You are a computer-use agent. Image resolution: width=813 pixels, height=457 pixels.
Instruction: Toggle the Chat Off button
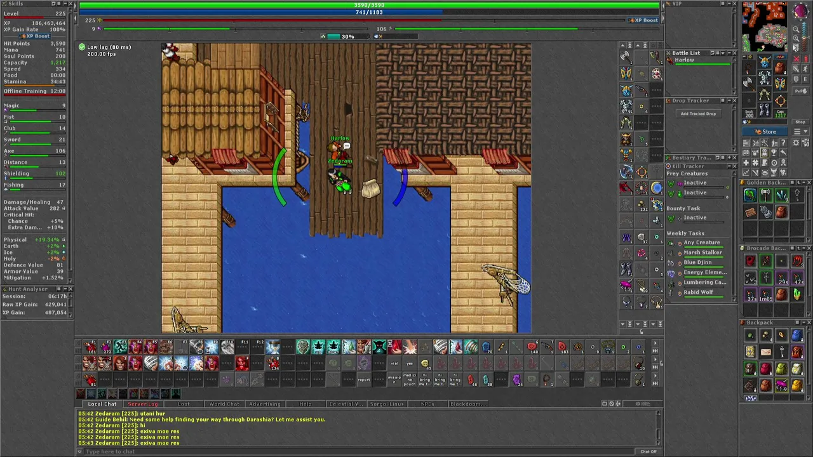coord(648,451)
